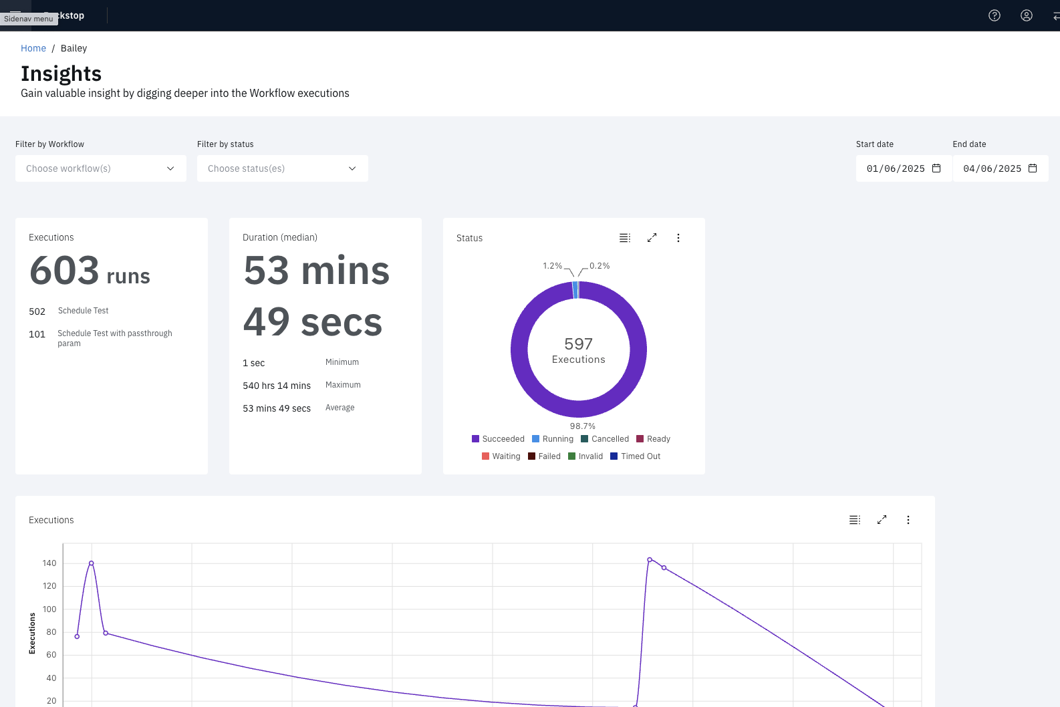Click the Timed Out color swatch

pos(614,456)
